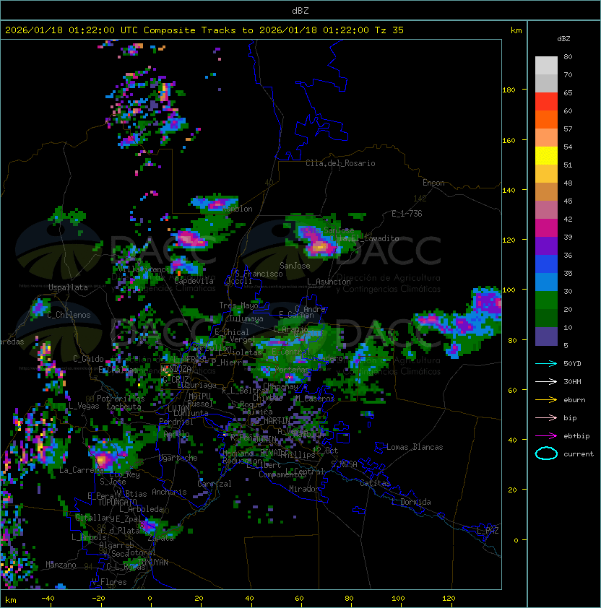Pick the bright yellow dBZ legend swatch
Viewport: 601px width, 608px height.
click(x=546, y=156)
